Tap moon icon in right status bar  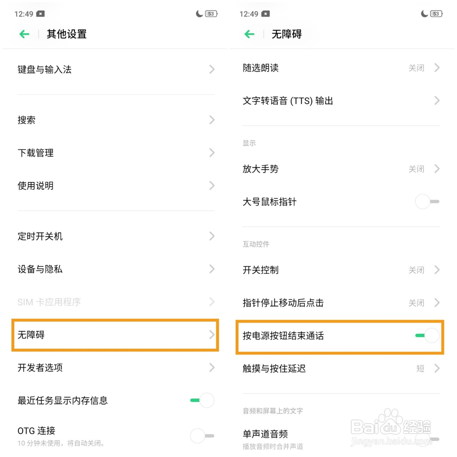tap(425, 14)
